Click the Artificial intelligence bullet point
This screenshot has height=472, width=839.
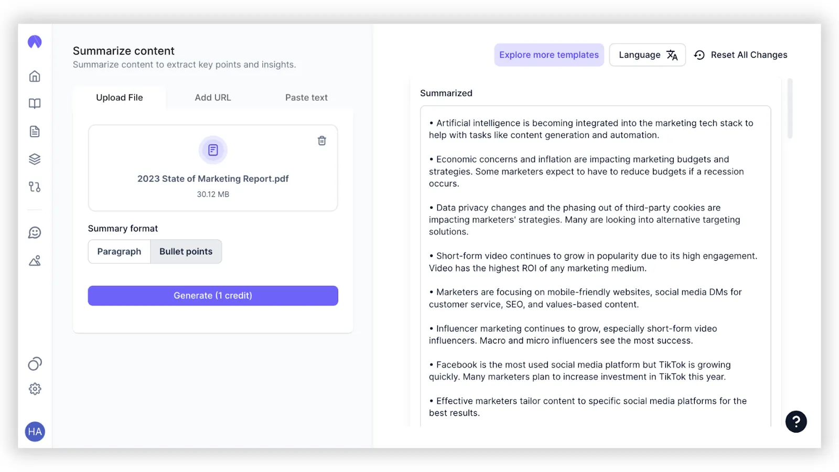click(x=591, y=129)
